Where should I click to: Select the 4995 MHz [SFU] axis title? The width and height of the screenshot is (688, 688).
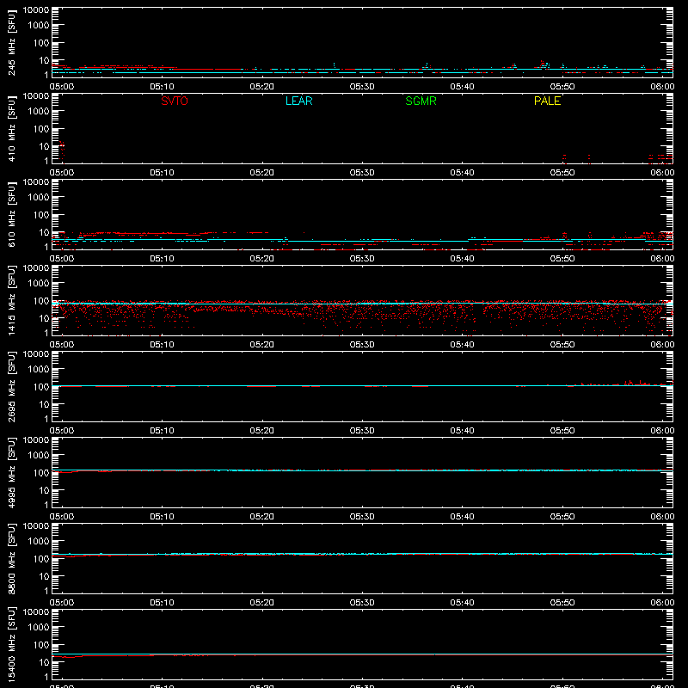(x=11, y=472)
